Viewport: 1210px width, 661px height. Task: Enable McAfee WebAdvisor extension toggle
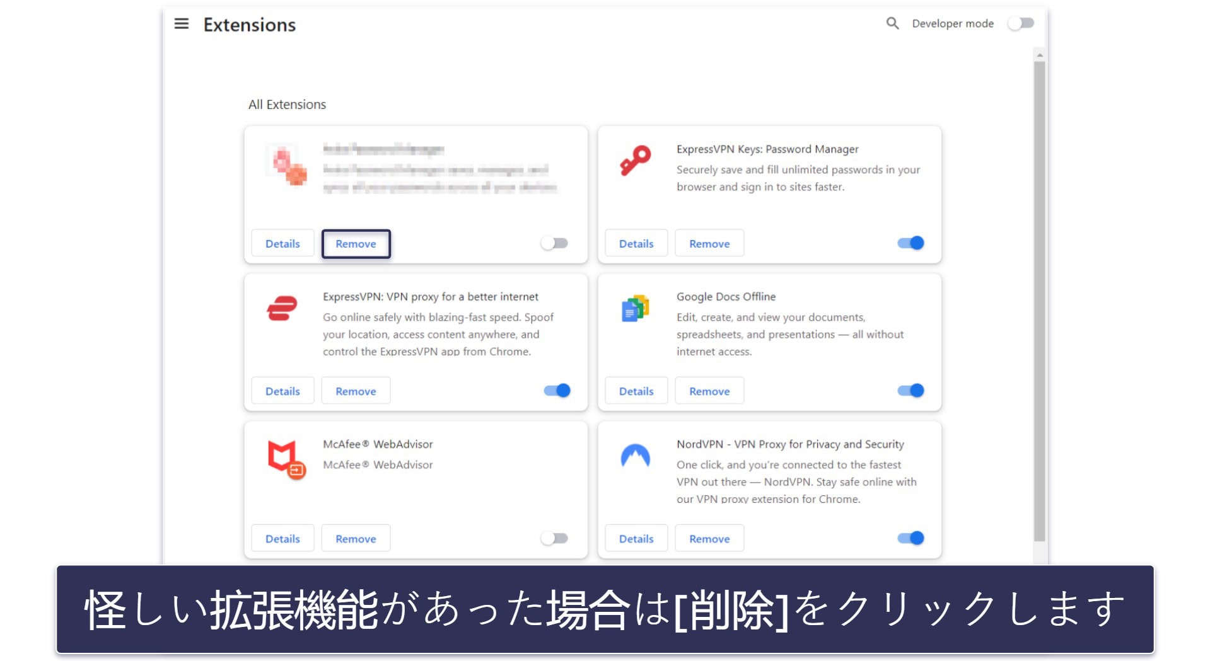(x=555, y=538)
